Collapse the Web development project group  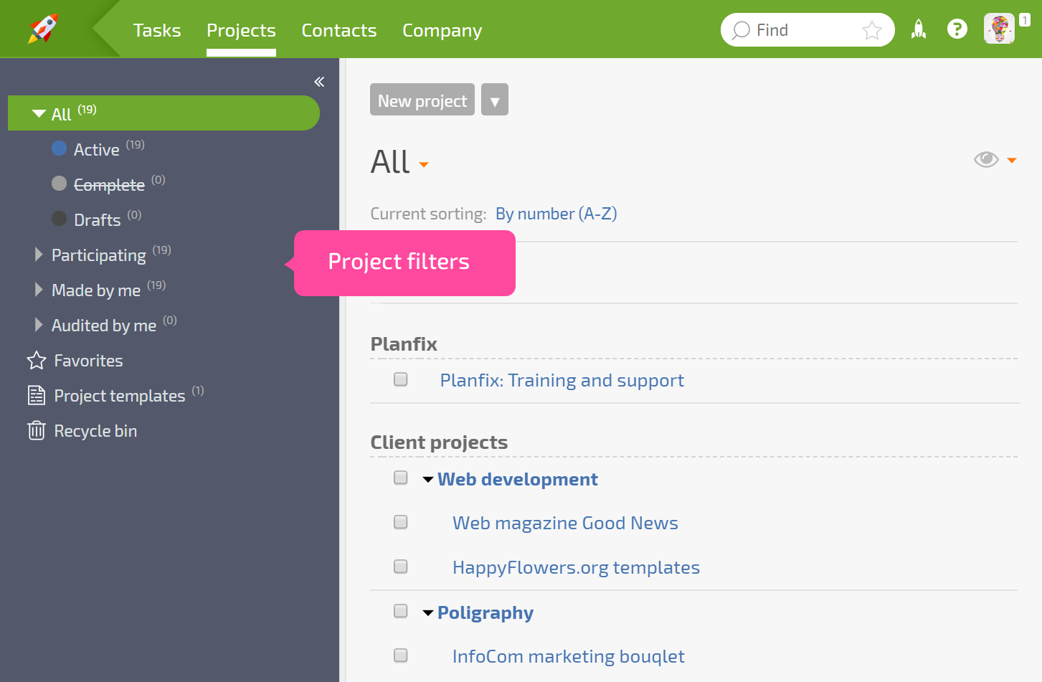(x=428, y=479)
